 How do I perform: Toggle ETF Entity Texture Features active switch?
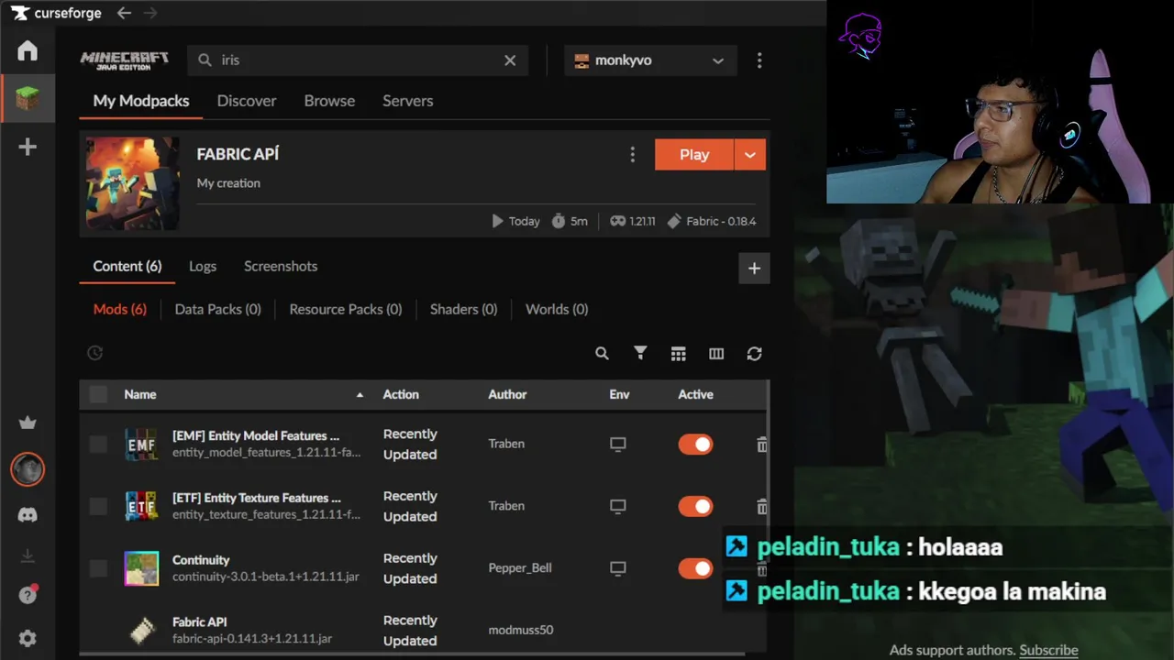695,506
